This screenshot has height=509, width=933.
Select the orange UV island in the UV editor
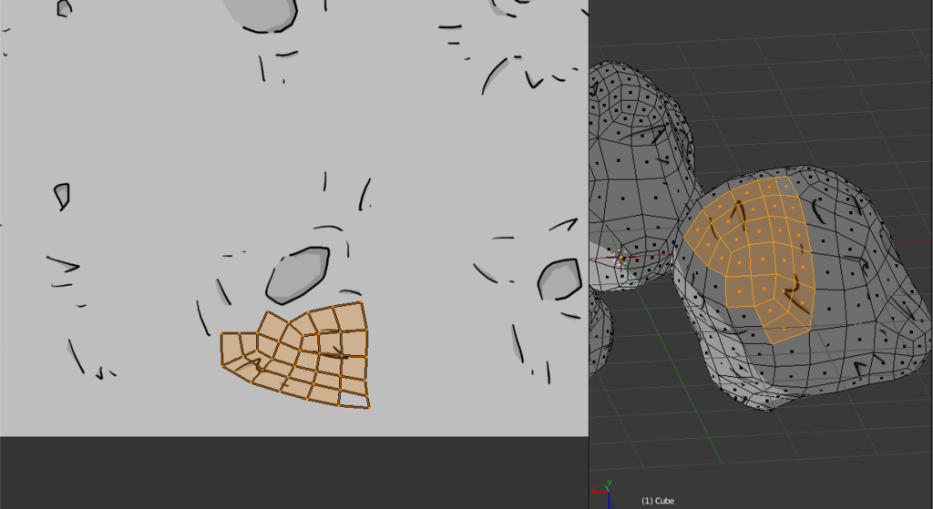296,355
